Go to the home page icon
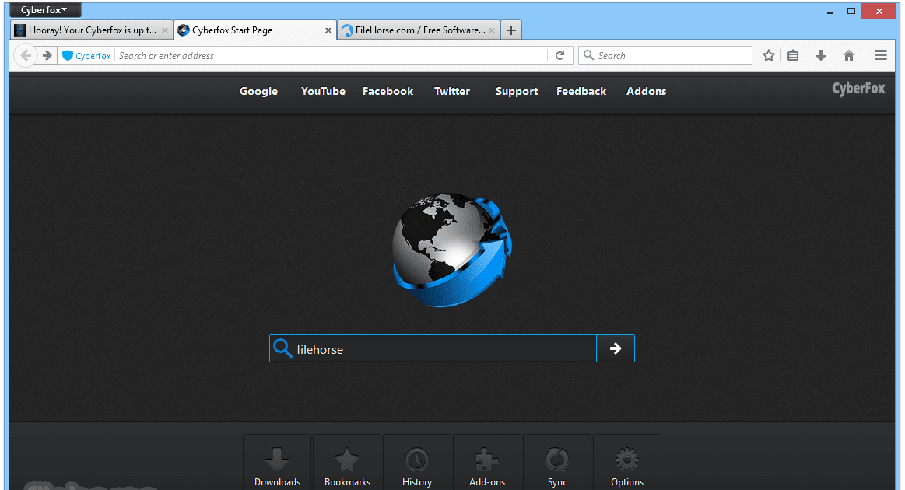Screen dimensions: 905x490 point(848,55)
